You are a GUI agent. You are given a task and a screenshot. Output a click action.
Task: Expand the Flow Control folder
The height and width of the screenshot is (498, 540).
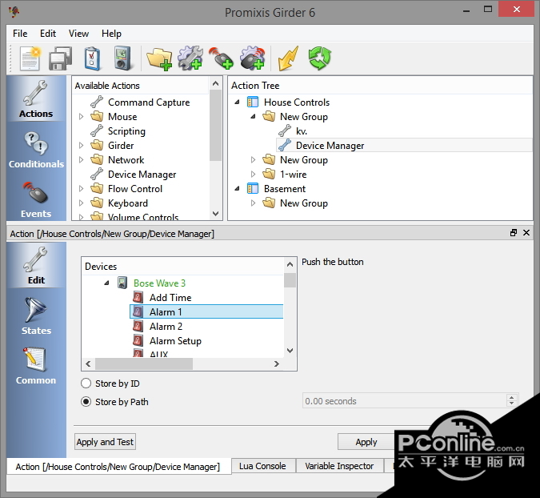tap(82, 189)
